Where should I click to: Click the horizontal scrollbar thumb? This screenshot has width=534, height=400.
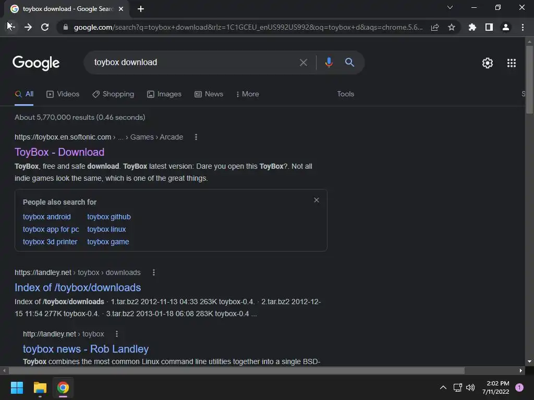click(237, 370)
